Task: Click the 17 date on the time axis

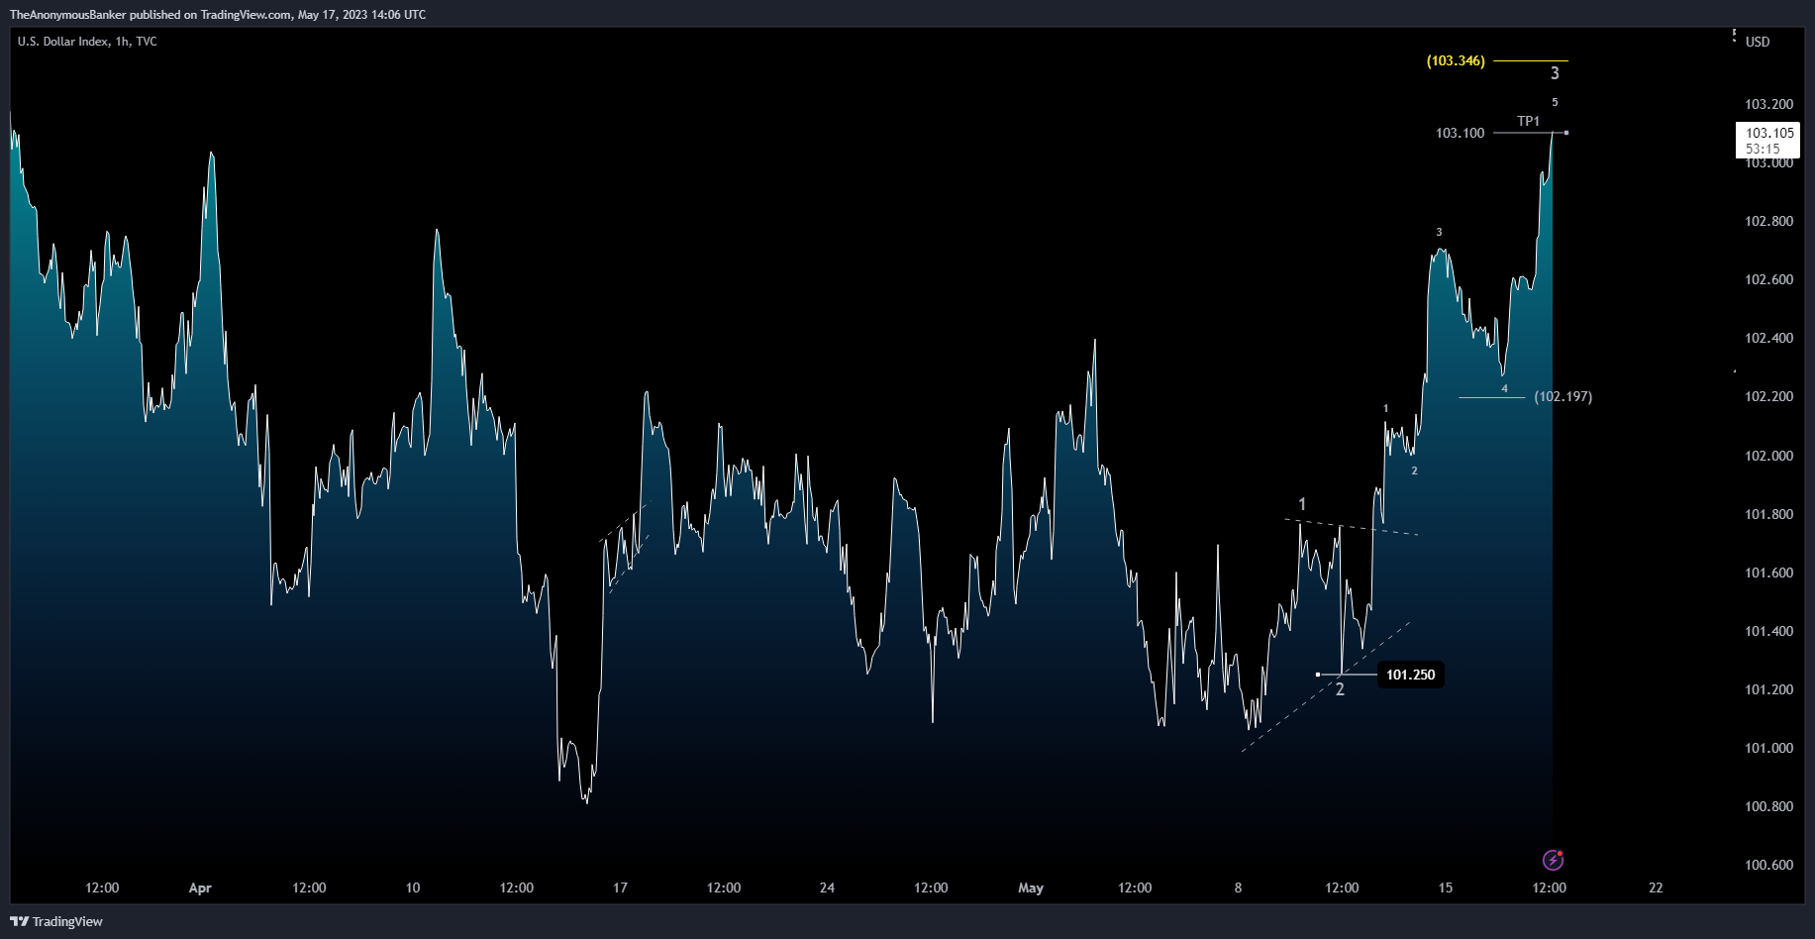Action: 620,887
